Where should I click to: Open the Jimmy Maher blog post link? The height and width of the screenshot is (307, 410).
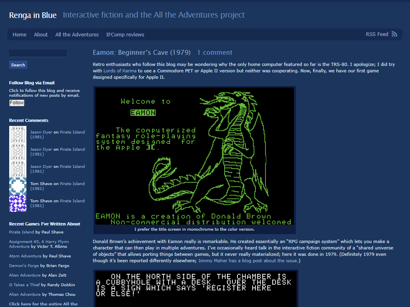247,261
